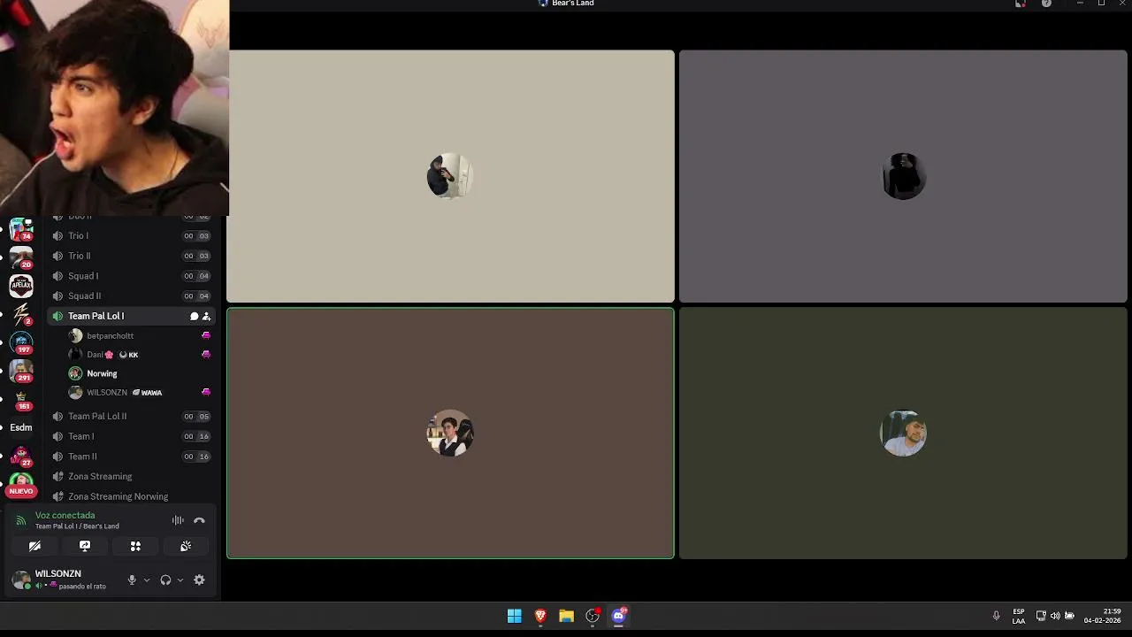Open the Zona Streaming Norwing channel
The width and height of the screenshot is (1132, 637).
click(x=131, y=496)
